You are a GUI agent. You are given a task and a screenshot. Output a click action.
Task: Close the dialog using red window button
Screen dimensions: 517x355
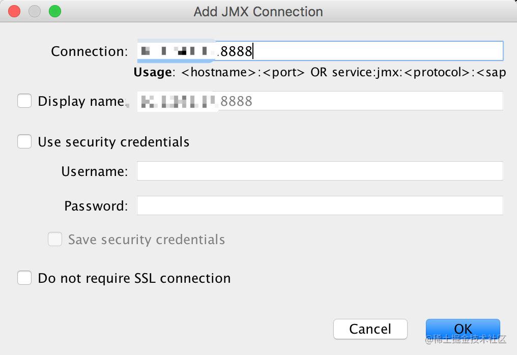[x=14, y=11]
